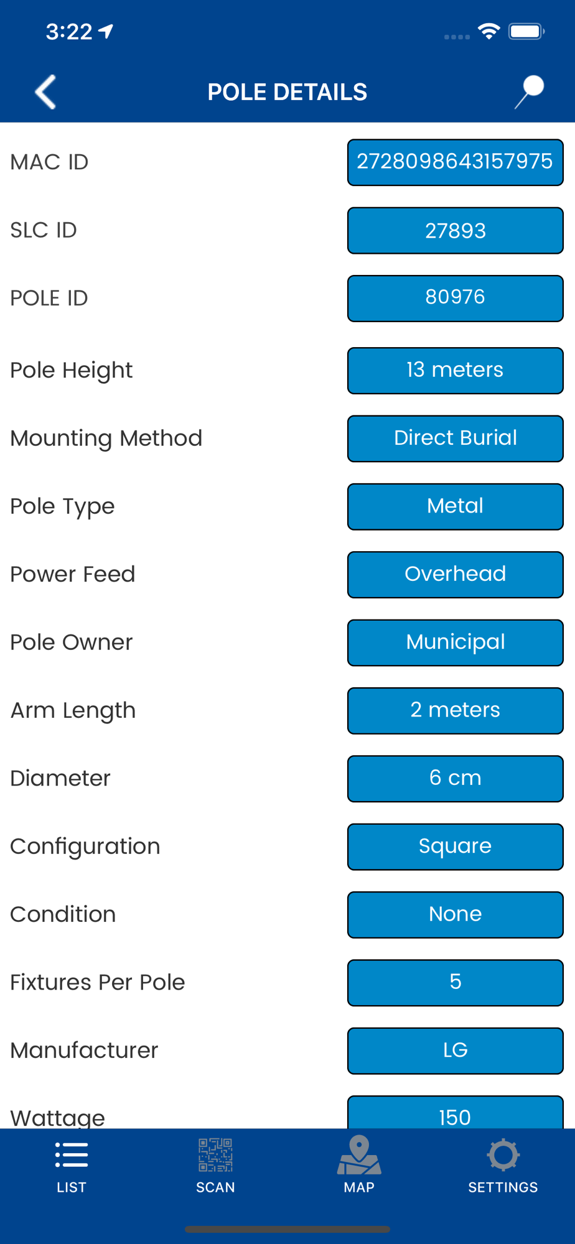Edit the MAC ID value field
The width and height of the screenshot is (575, 1244).
(x=455, y=162)
